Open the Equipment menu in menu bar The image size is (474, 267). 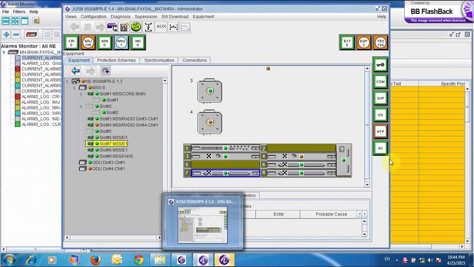(203, 17)
